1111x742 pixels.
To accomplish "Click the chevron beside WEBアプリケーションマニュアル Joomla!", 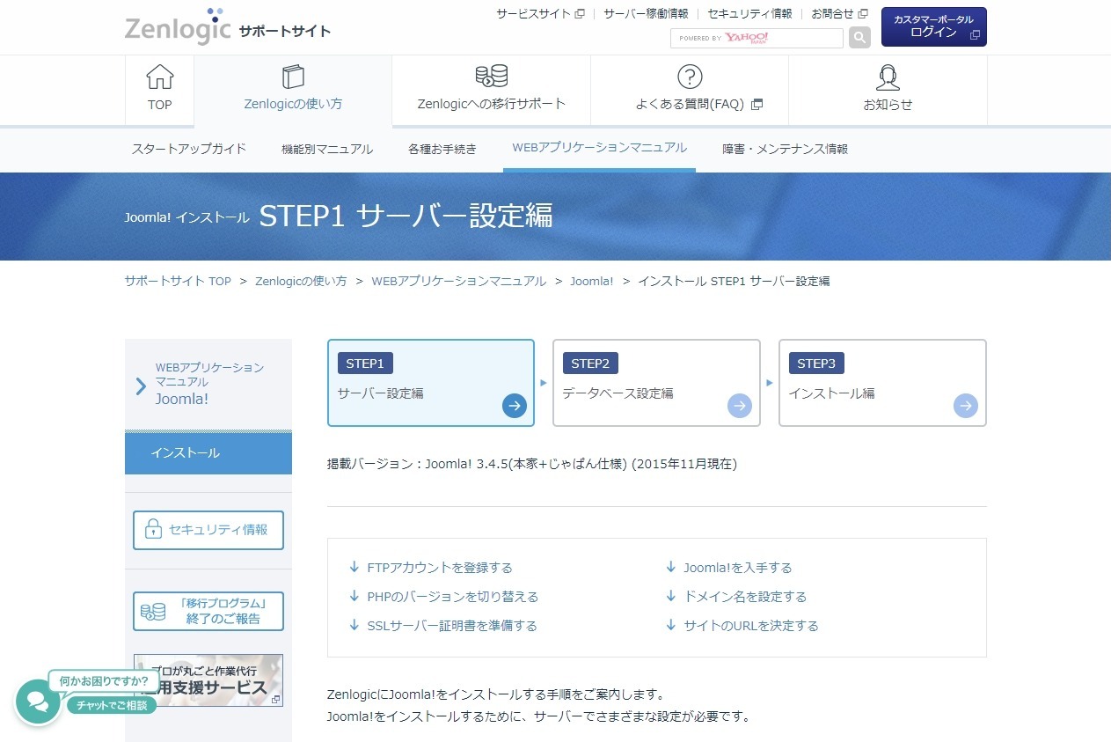I will coord(141,386).
